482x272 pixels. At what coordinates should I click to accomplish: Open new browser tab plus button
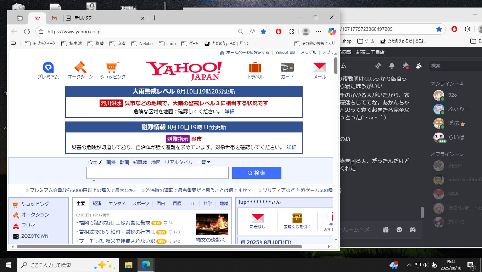pos(154,18)
